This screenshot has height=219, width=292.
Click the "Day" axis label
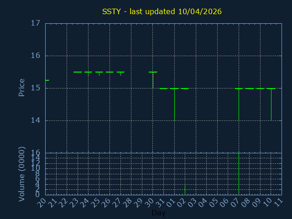tap(158, 213)
